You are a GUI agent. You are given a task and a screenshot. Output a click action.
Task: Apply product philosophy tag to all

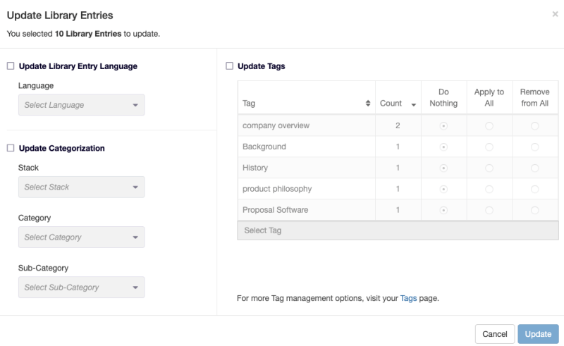[x=489, y=189]
